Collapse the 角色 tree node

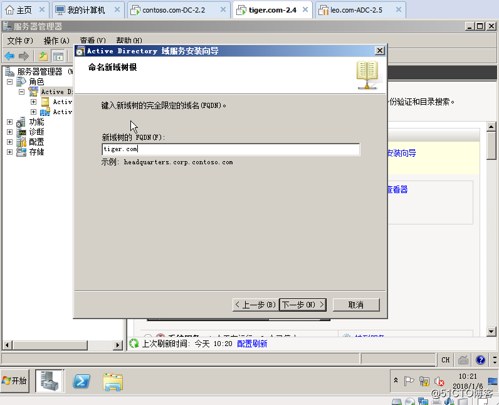pyautogui.click(x=10, y=82)
